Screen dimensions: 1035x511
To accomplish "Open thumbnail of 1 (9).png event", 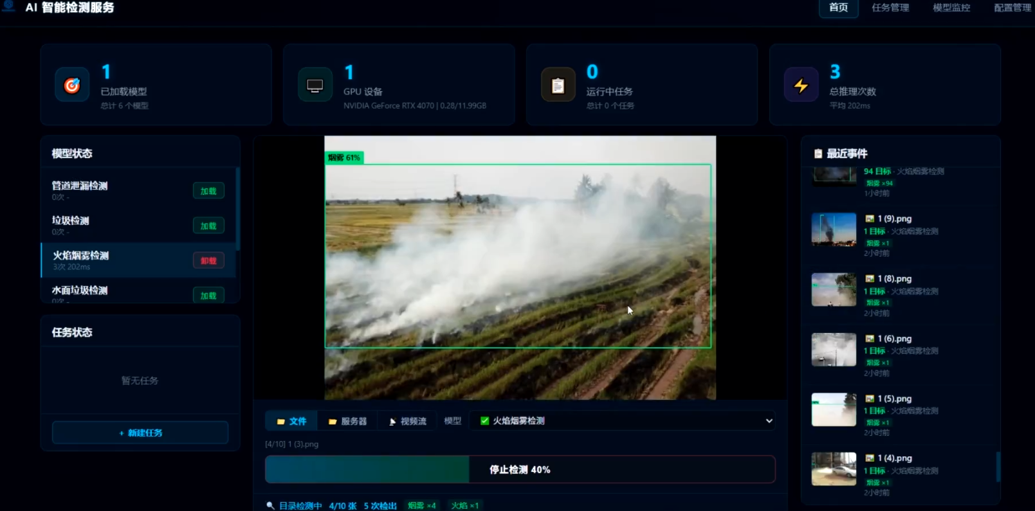I will (834, 229).
